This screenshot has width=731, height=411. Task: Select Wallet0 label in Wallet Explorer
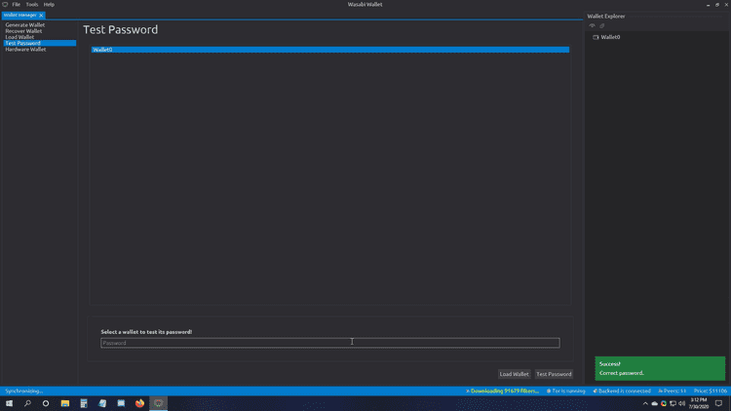[x=610, y=37]
